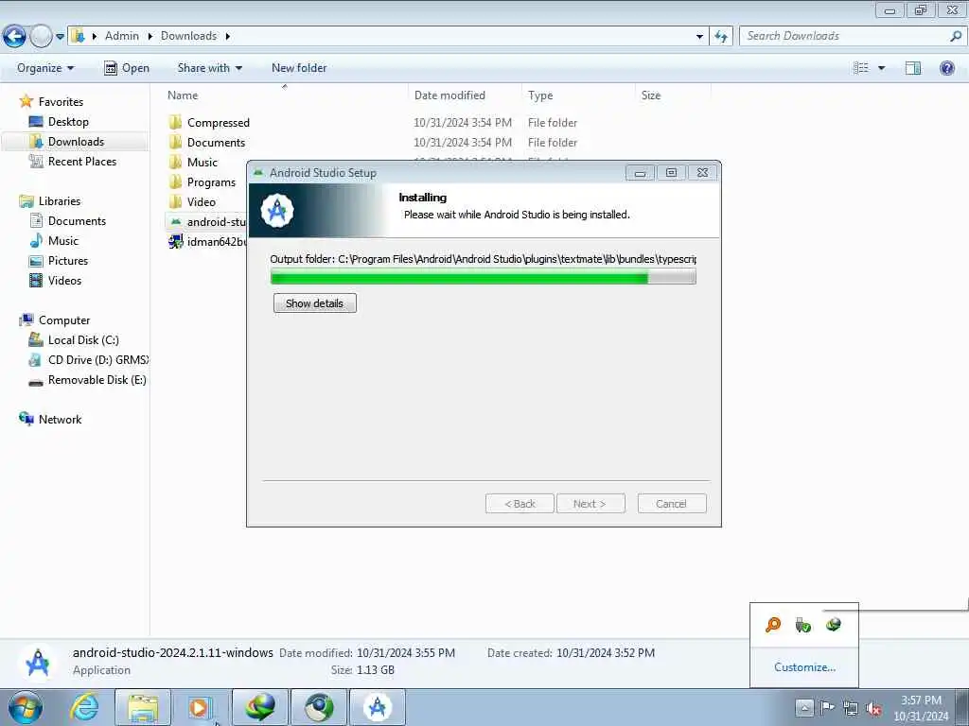Click the muted volume tray icon

click(x=873, y=709)
